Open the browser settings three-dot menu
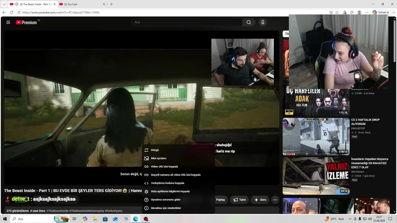Screen dimensions: 397x223 click(367, 12)
